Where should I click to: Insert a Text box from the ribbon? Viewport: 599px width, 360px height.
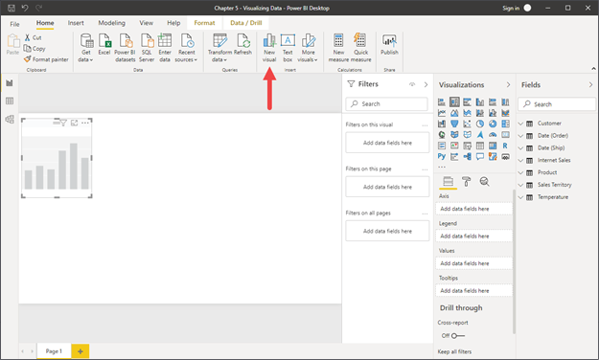tap(288, 48)
